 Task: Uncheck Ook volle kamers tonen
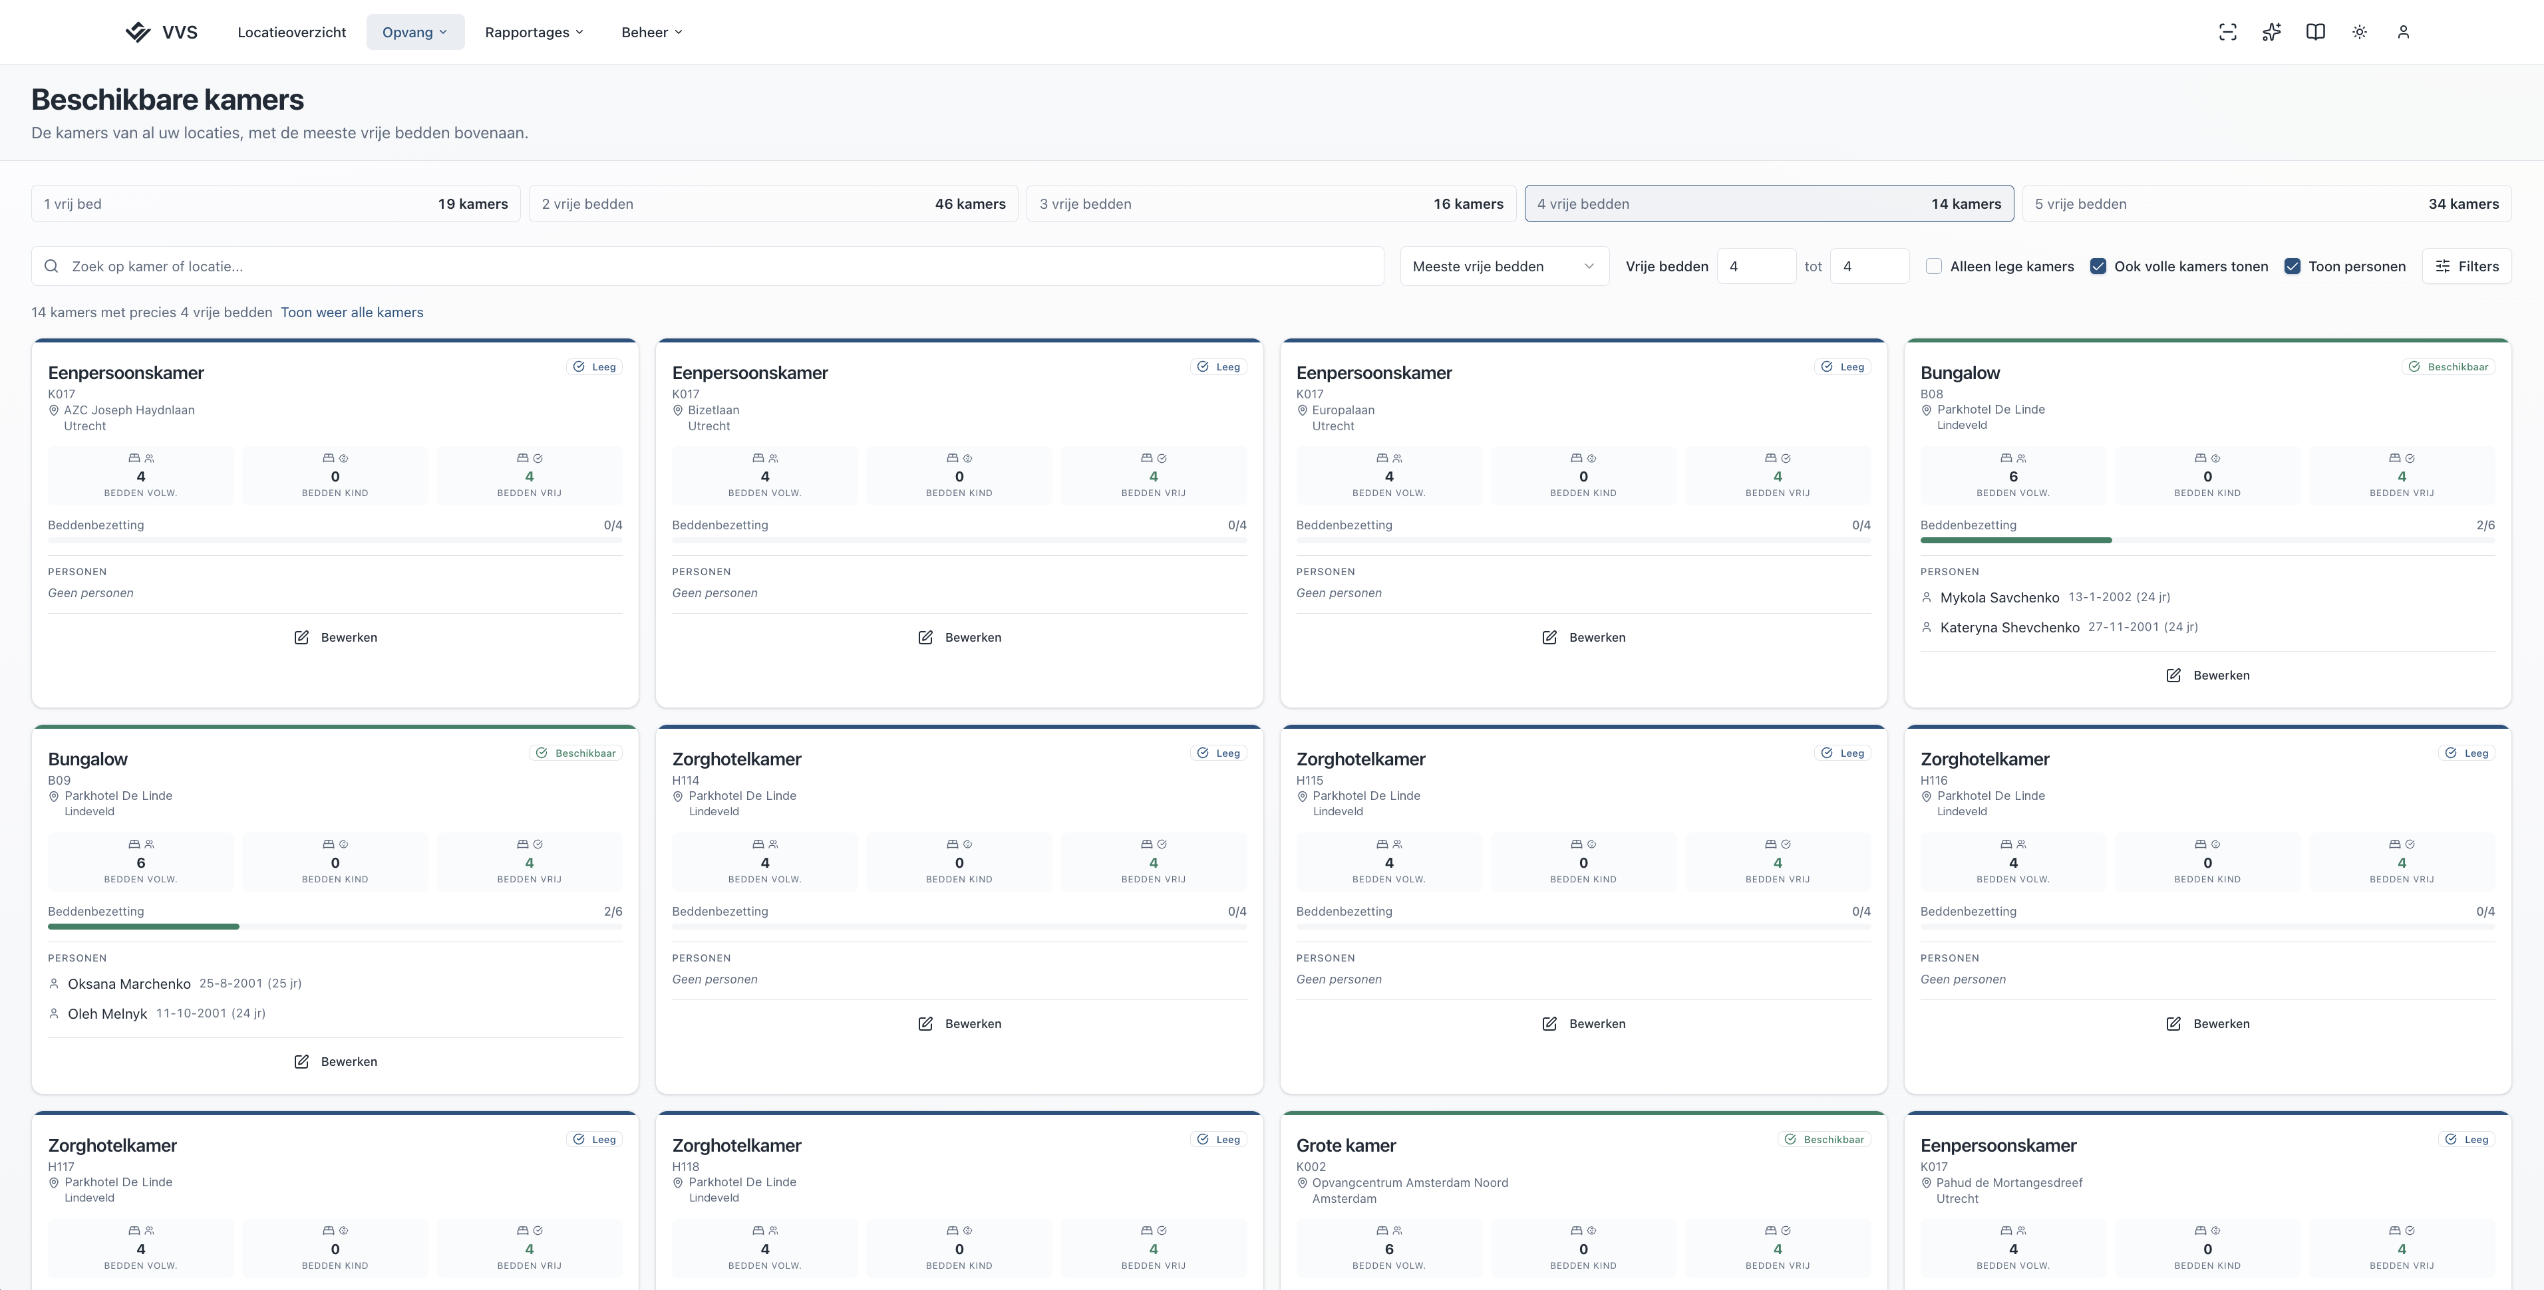[2098, 267]
